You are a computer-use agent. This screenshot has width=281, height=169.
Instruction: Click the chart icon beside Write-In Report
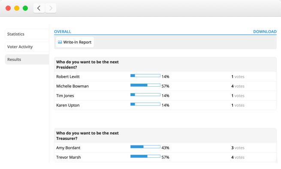[x=60, y=42]
